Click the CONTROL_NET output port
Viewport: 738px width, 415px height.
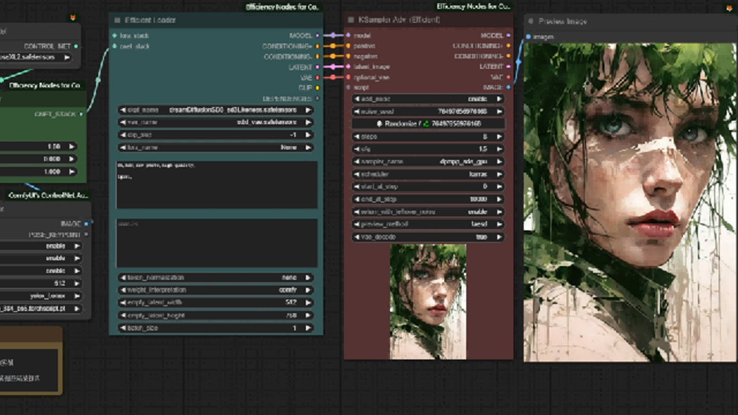pos(76,46)
